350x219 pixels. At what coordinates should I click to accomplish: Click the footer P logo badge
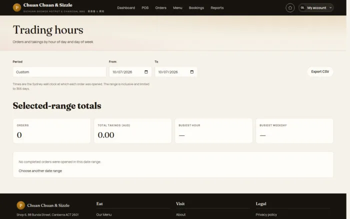point(21,205)
